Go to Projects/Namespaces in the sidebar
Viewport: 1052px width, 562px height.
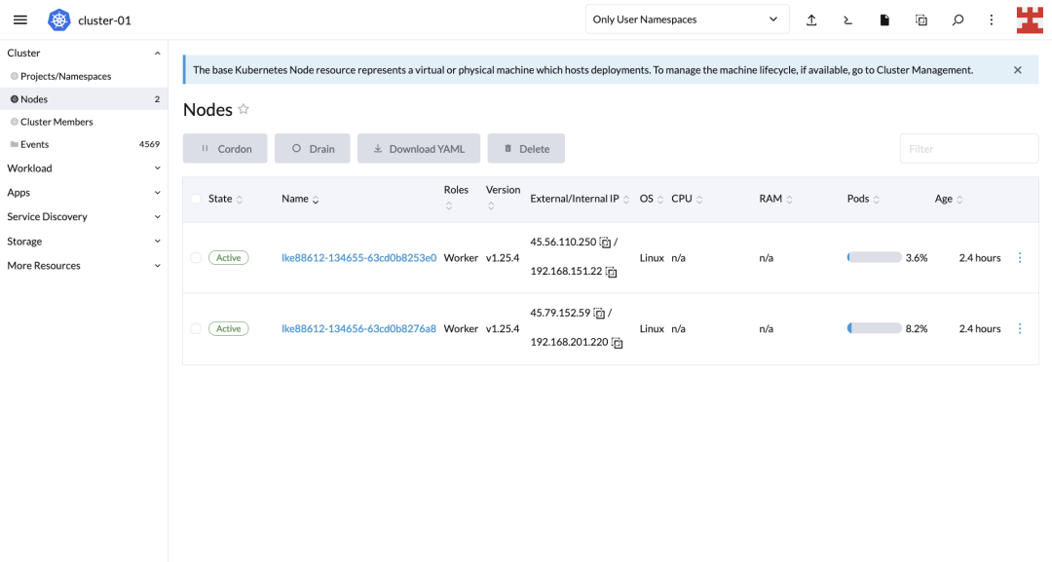66,76
